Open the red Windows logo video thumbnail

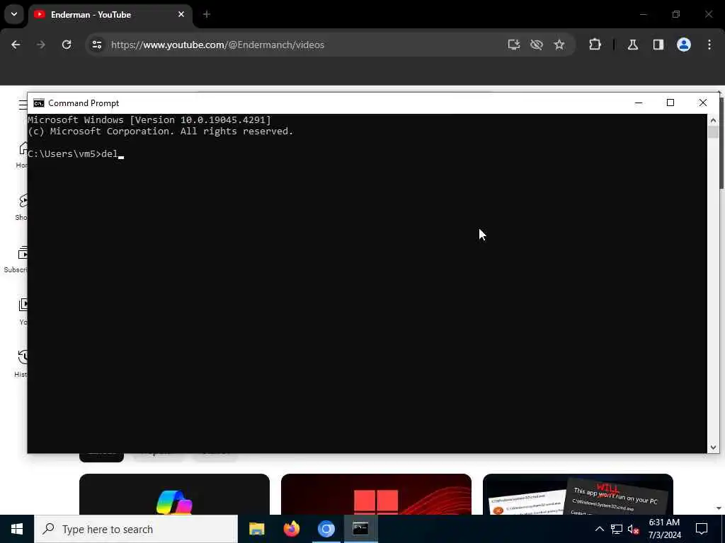click(377, 494)
